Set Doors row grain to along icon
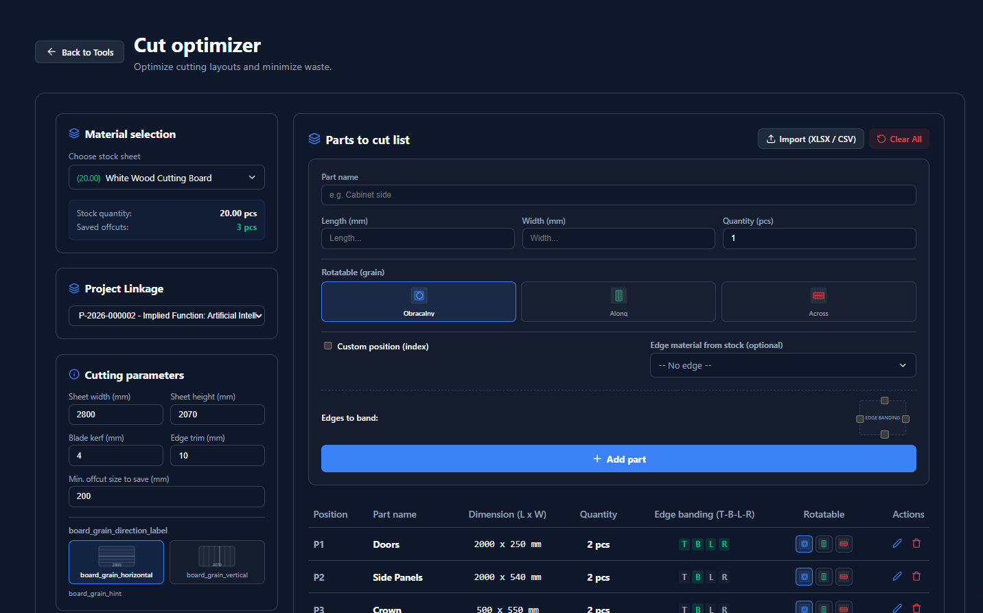Viewport: 983px width, 613px height. [824, 544]
